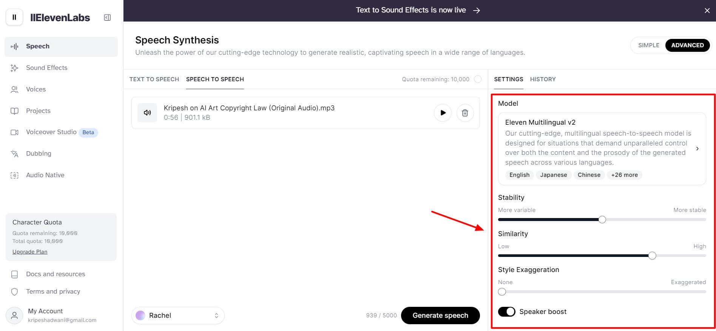Open the HISTORY tab
The height and width of the screenshot is (331, 716).
[x=543, y=79]
